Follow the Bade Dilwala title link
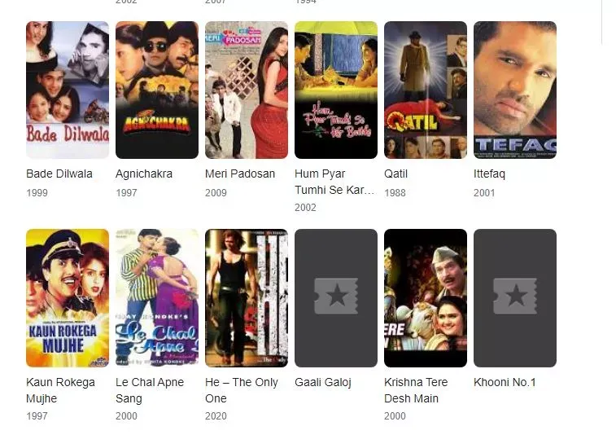 (x=59, y=174)
